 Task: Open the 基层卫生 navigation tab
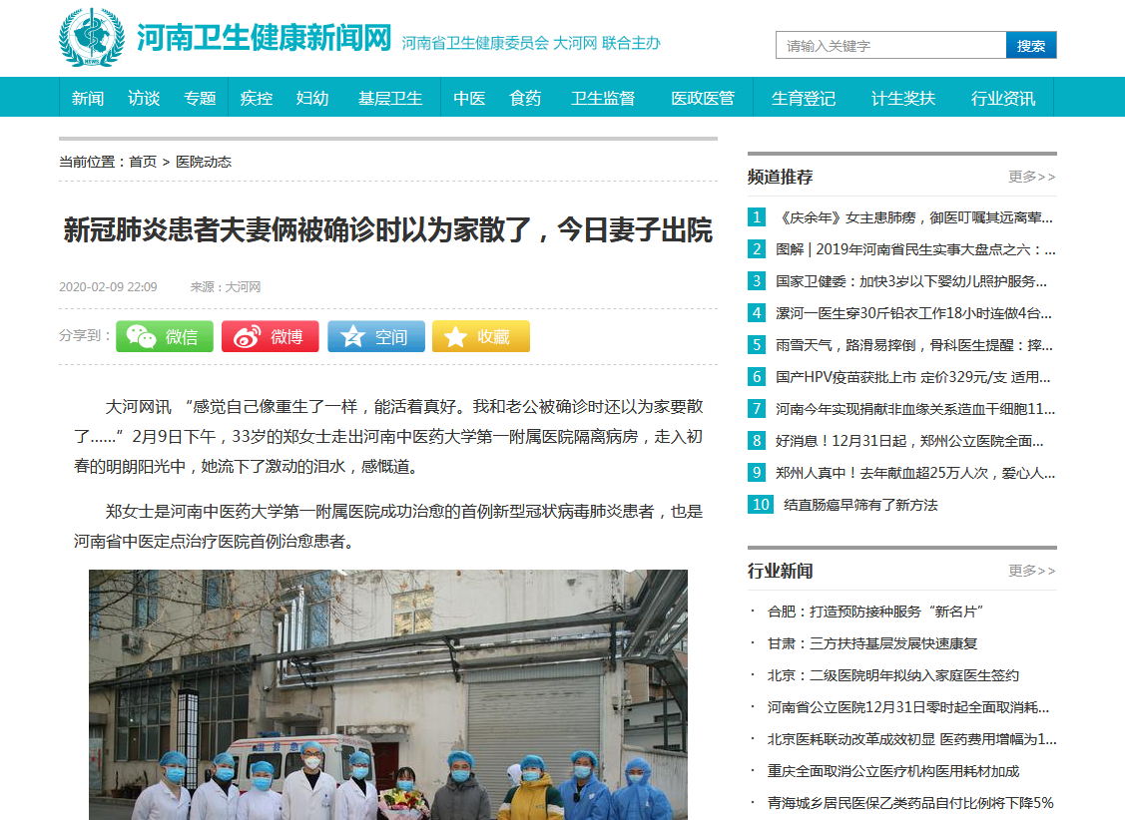coord(390,98)
